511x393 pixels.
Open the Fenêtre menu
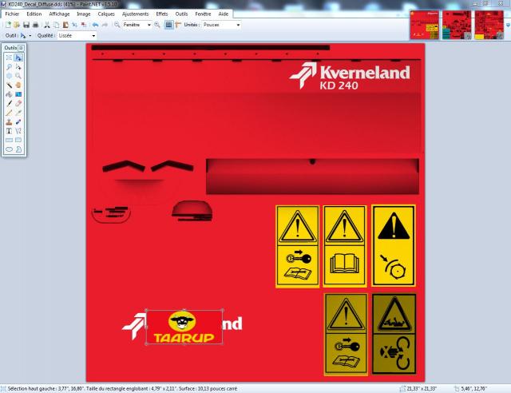203,14
